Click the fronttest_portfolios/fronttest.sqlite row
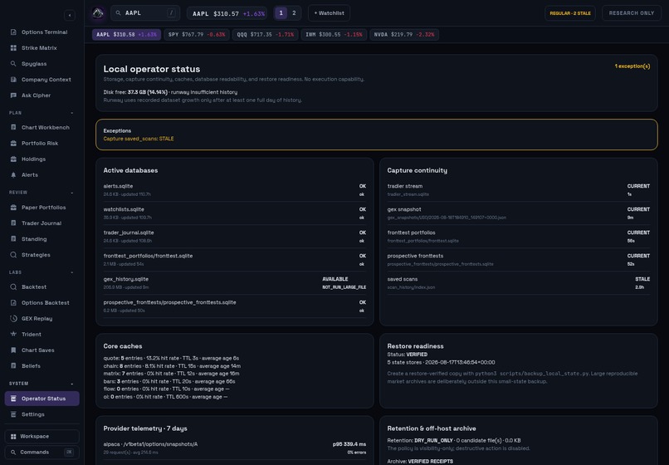Viewport: 669px width, 465px height. tap(235, 260)
